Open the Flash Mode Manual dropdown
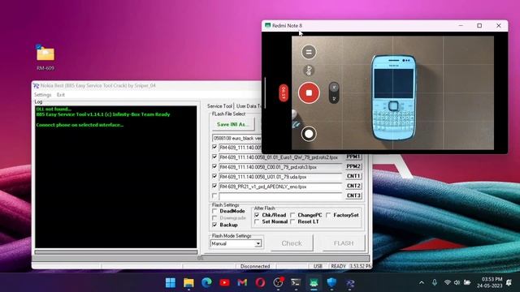Screen dimensions: 520x292 [258, 243]
